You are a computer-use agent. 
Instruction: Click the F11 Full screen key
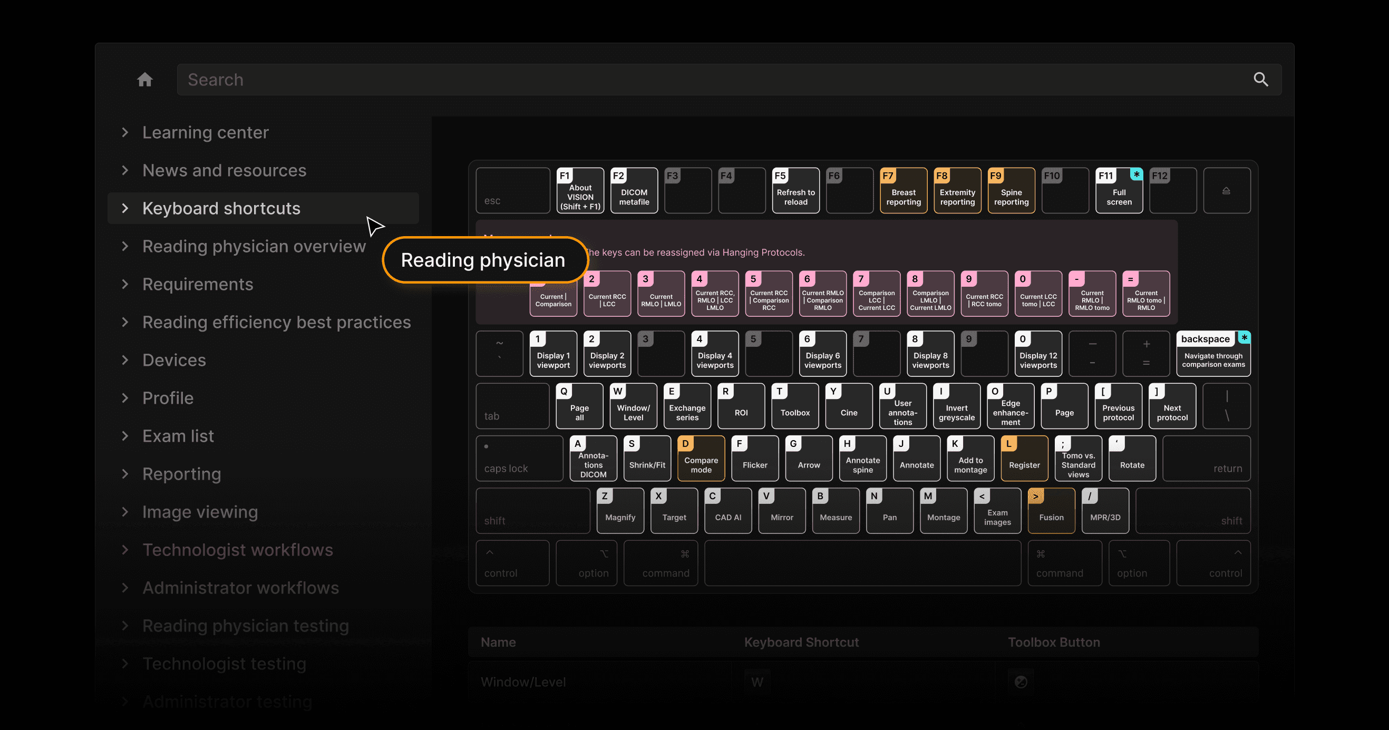point(1119,191)
